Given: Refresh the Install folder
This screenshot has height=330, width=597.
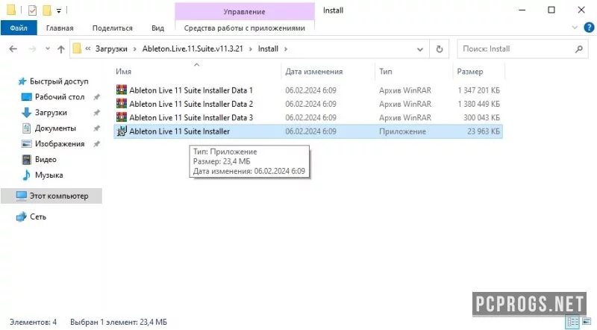Looking at the screenshot, I should coord(440,49).
